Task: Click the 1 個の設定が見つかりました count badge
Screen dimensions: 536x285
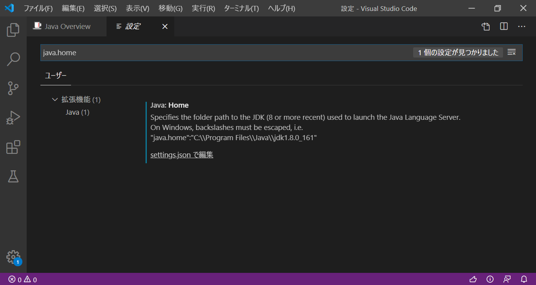Action: click(458, 52)
